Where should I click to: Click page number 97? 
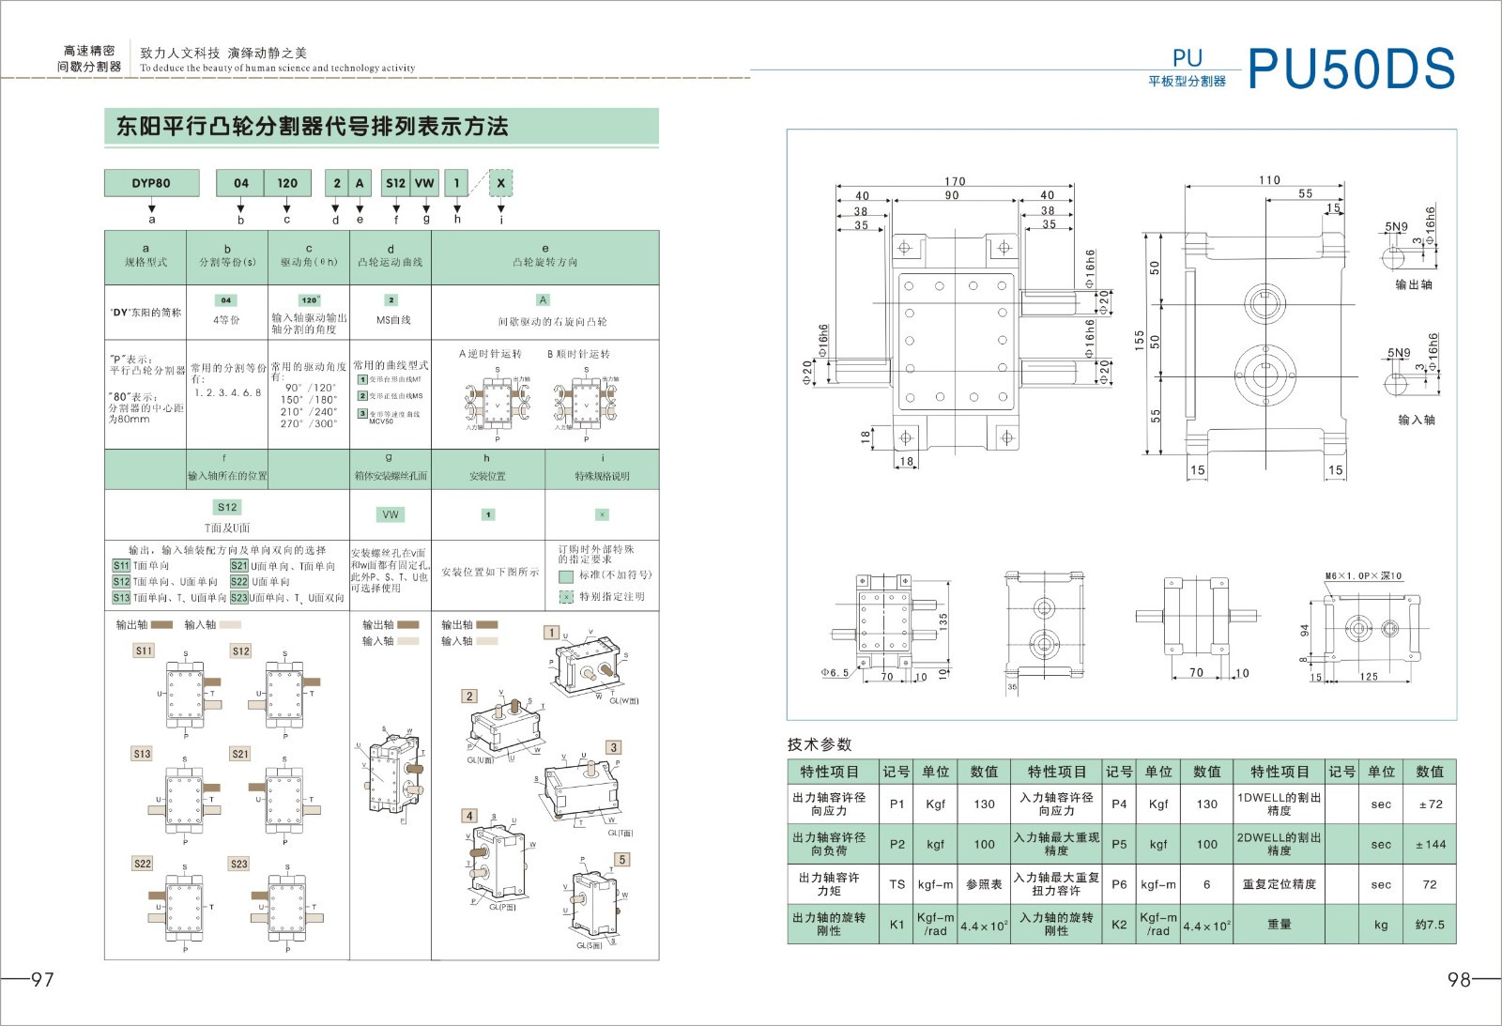point(43,979)
